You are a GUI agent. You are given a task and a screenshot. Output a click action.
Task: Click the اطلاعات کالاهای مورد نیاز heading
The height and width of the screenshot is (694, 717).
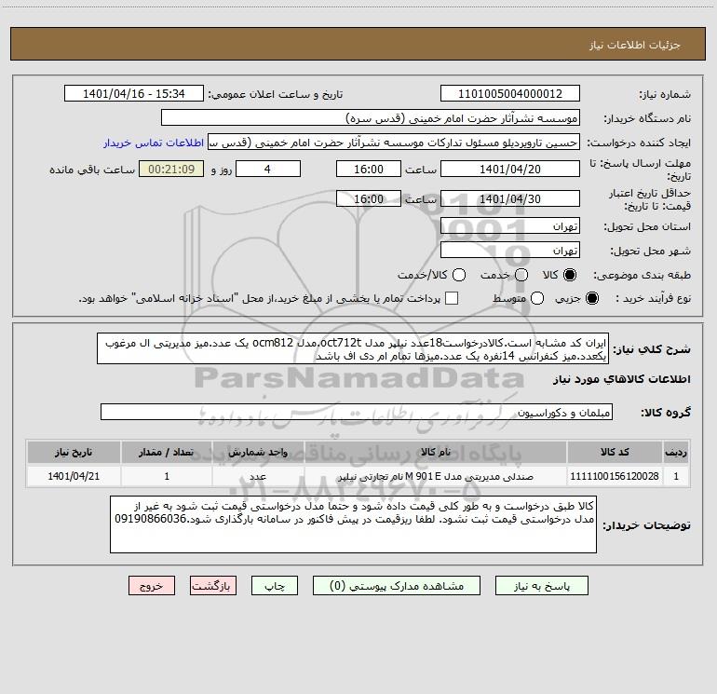[621, 379]
